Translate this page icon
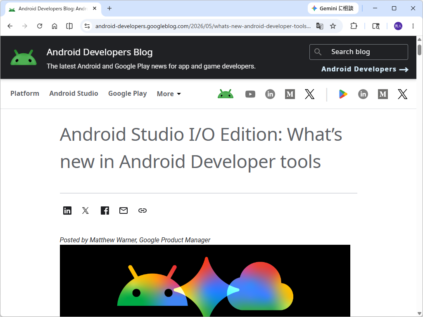The height and width of the screenshot is (317, 423). pos(320,26)
